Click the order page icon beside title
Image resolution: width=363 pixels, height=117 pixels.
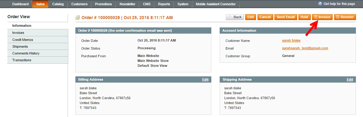78,18
